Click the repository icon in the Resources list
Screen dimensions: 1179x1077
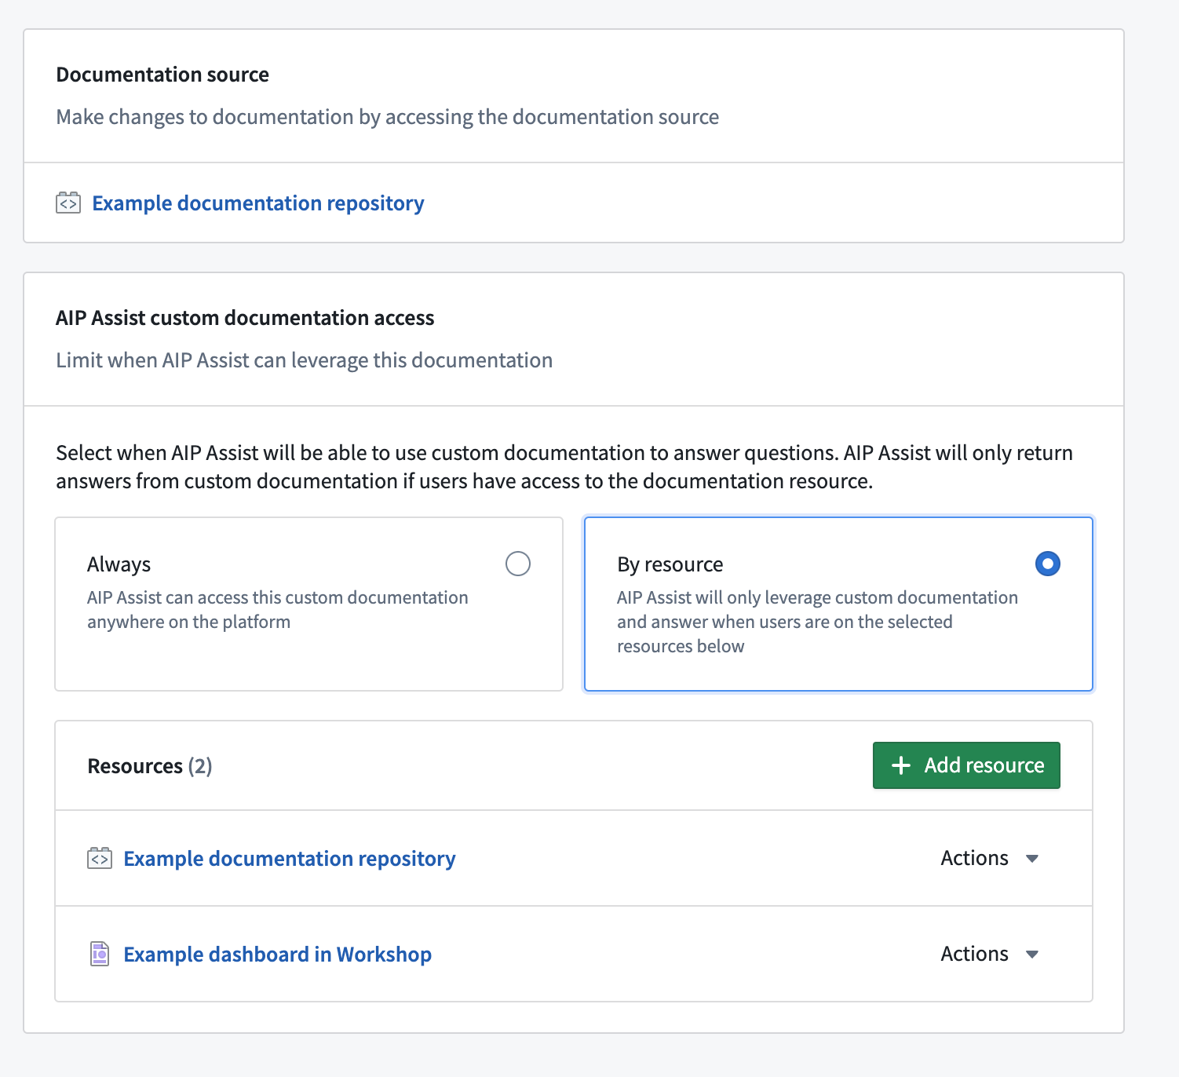100,859
